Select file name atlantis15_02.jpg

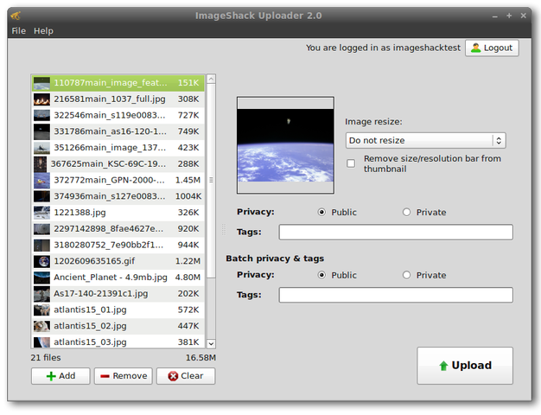pyautogui.click(x=90, y=326)
